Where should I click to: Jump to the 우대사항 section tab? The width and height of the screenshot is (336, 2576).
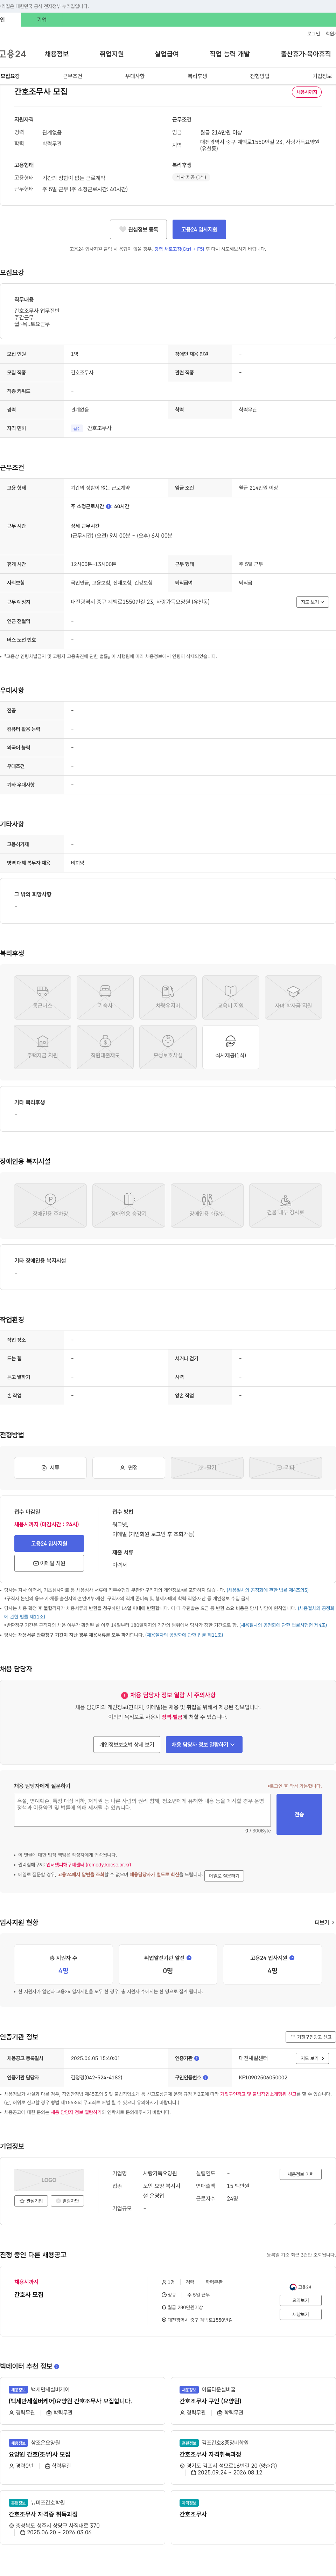point(135,76)
